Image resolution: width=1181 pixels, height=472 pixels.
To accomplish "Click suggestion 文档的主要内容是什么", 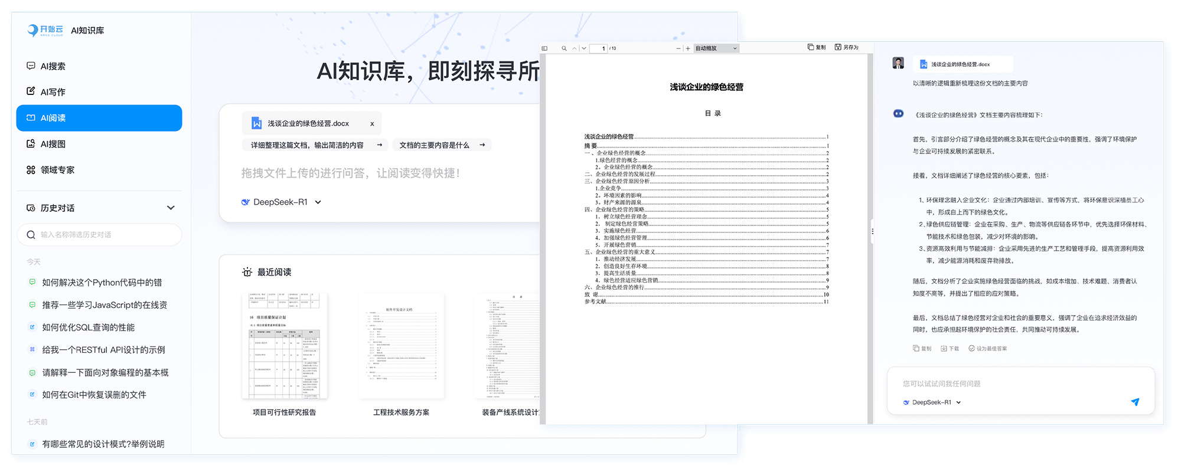I will click(441, 145).
